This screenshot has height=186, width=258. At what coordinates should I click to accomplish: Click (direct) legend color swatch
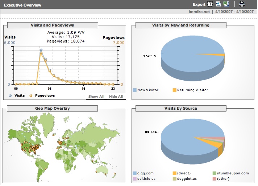[x=174, y=173]
